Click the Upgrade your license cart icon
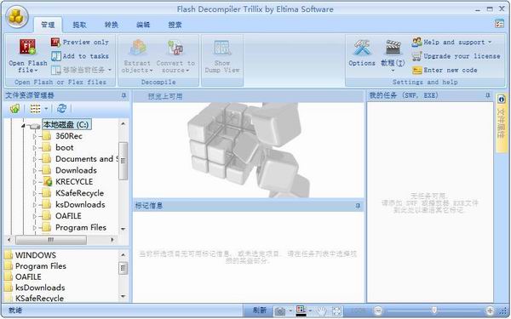The width and height of the screenshot is (511, 319). [416, 56]
